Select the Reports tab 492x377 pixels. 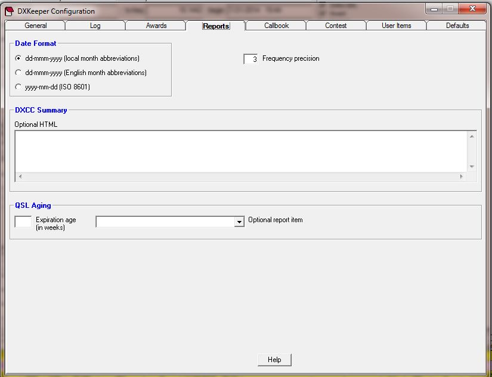[x=216, y=26]
